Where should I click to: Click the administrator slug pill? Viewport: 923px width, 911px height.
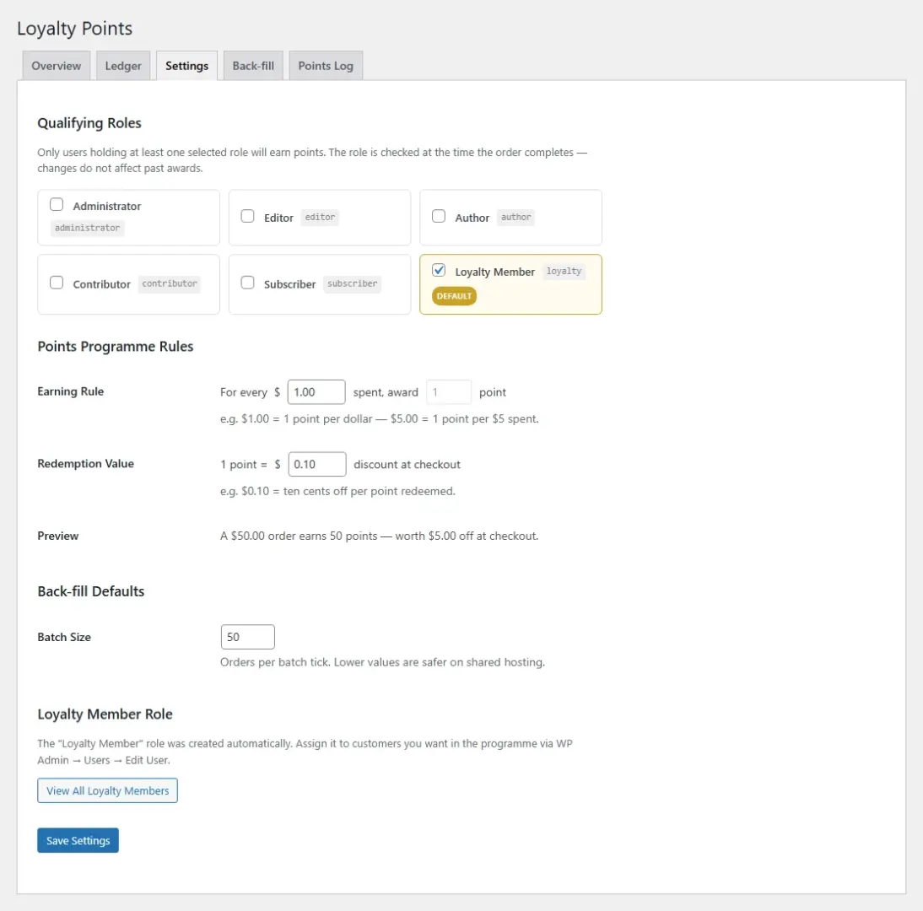[x=87, y=228]
